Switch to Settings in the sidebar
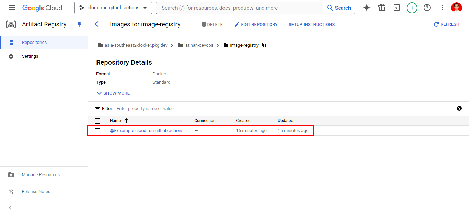Image resolution: width=469 pixels, height=217 pixels. pyautogui.click(x=30, y=56)
